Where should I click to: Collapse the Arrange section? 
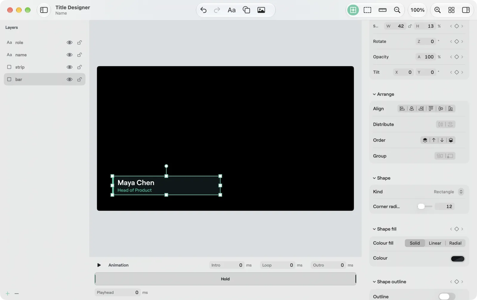point(374,94)
